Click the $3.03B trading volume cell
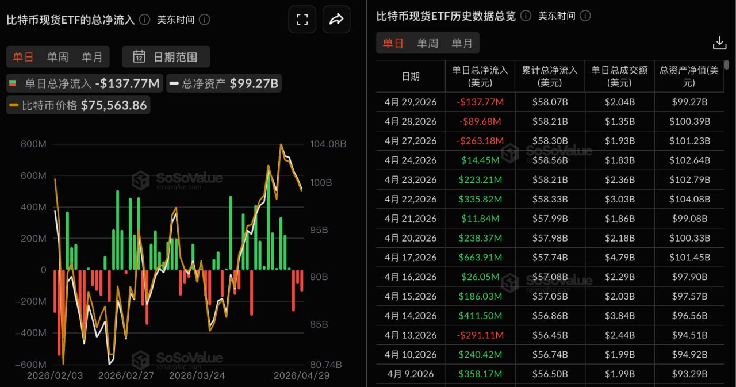 (620, 199)
